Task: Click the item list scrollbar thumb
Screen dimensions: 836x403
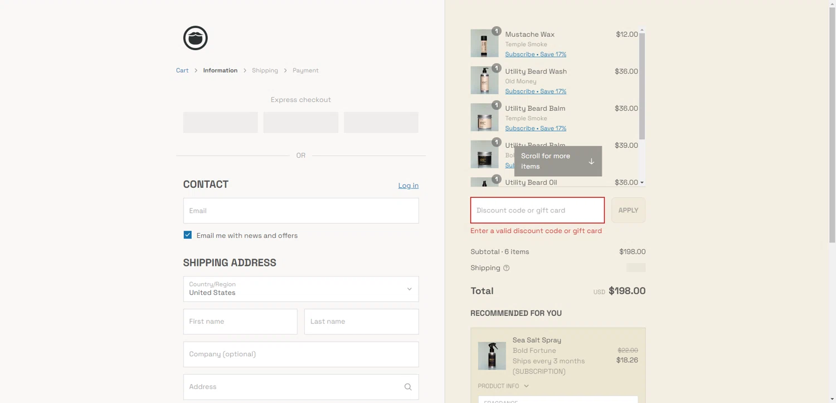Action: pyautogui.click(x=642, y=86)
